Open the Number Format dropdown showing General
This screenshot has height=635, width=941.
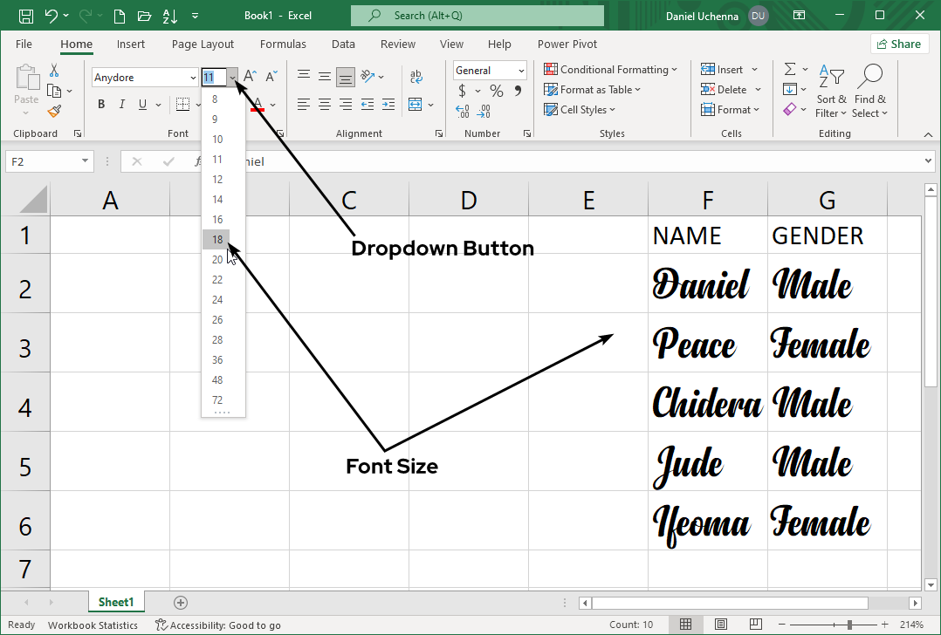click(x=520, y=70)
